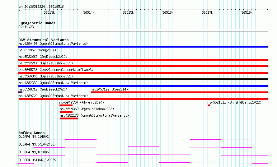Click the 36515k ruler position
The width and height of the screenshot is (277, 167).
click(128, 12)
